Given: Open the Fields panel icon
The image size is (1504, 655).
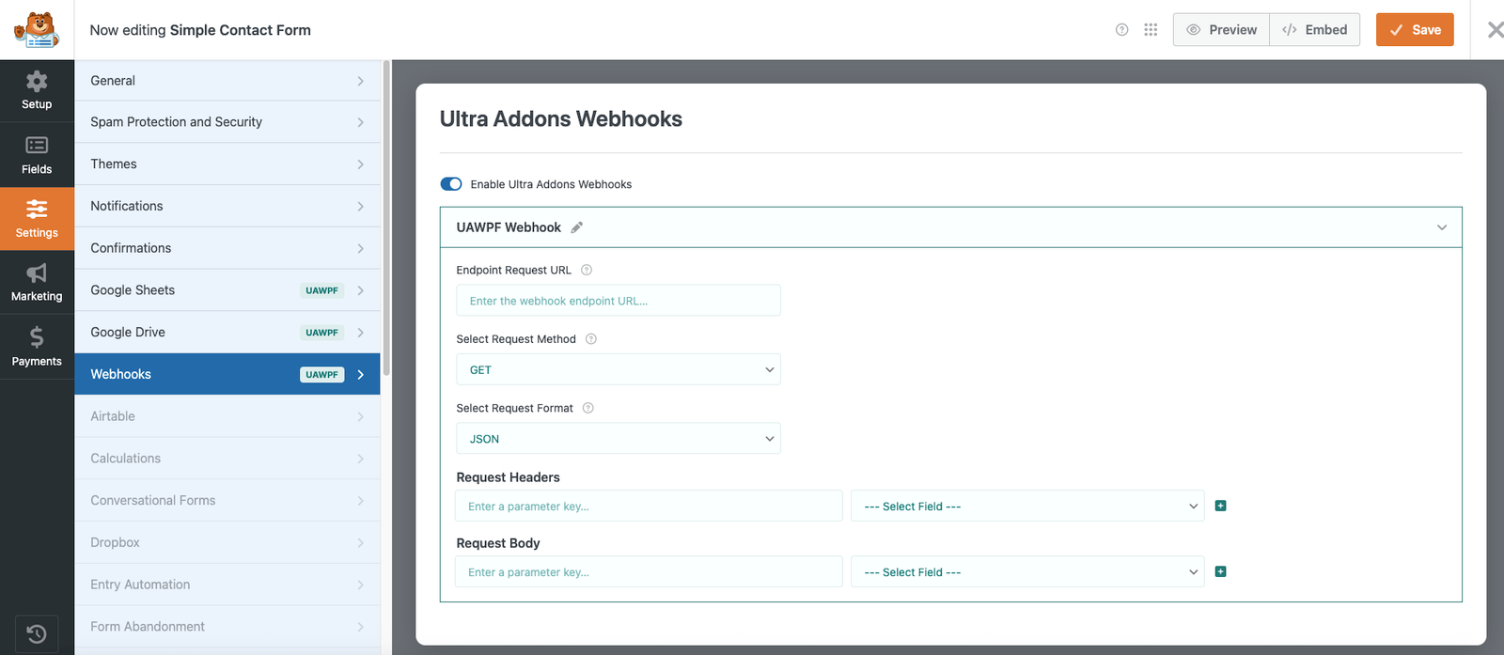Looking at the screenshot, I should coord(37,155).
